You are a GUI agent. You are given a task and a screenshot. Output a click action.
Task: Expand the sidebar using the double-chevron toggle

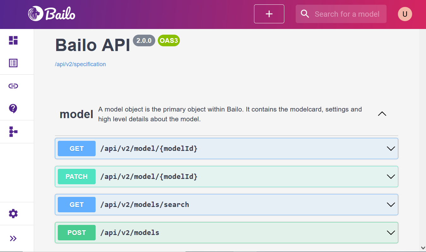13,238
